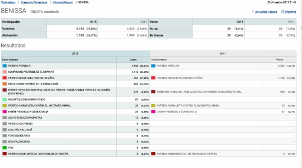Click the grey Foro Demócrata swatch
This screenshot has height=168, width=302.
5,135
